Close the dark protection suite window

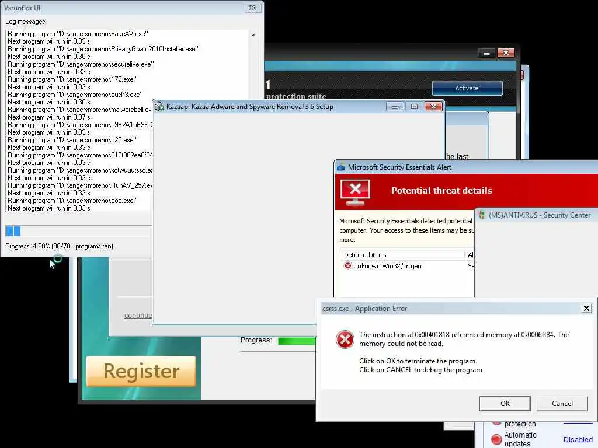tap(506, 53)
